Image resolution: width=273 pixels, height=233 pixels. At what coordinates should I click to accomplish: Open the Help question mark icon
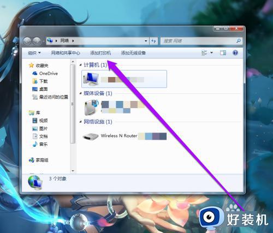(235, 53)
